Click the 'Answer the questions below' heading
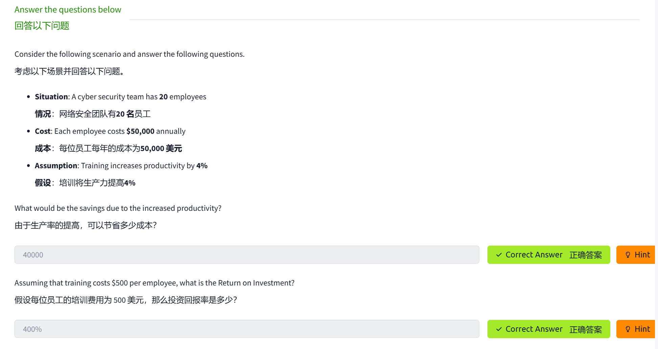This screenshot has width=658, height=349. [68, 10]
